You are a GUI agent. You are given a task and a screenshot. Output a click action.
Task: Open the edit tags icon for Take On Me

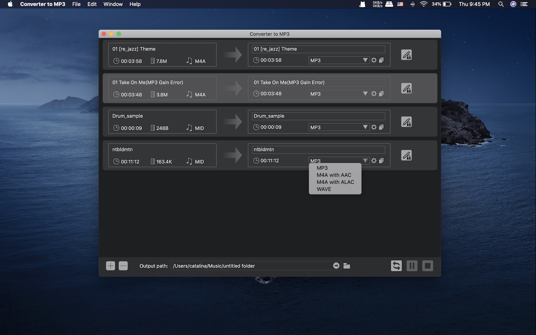[406, 89]
